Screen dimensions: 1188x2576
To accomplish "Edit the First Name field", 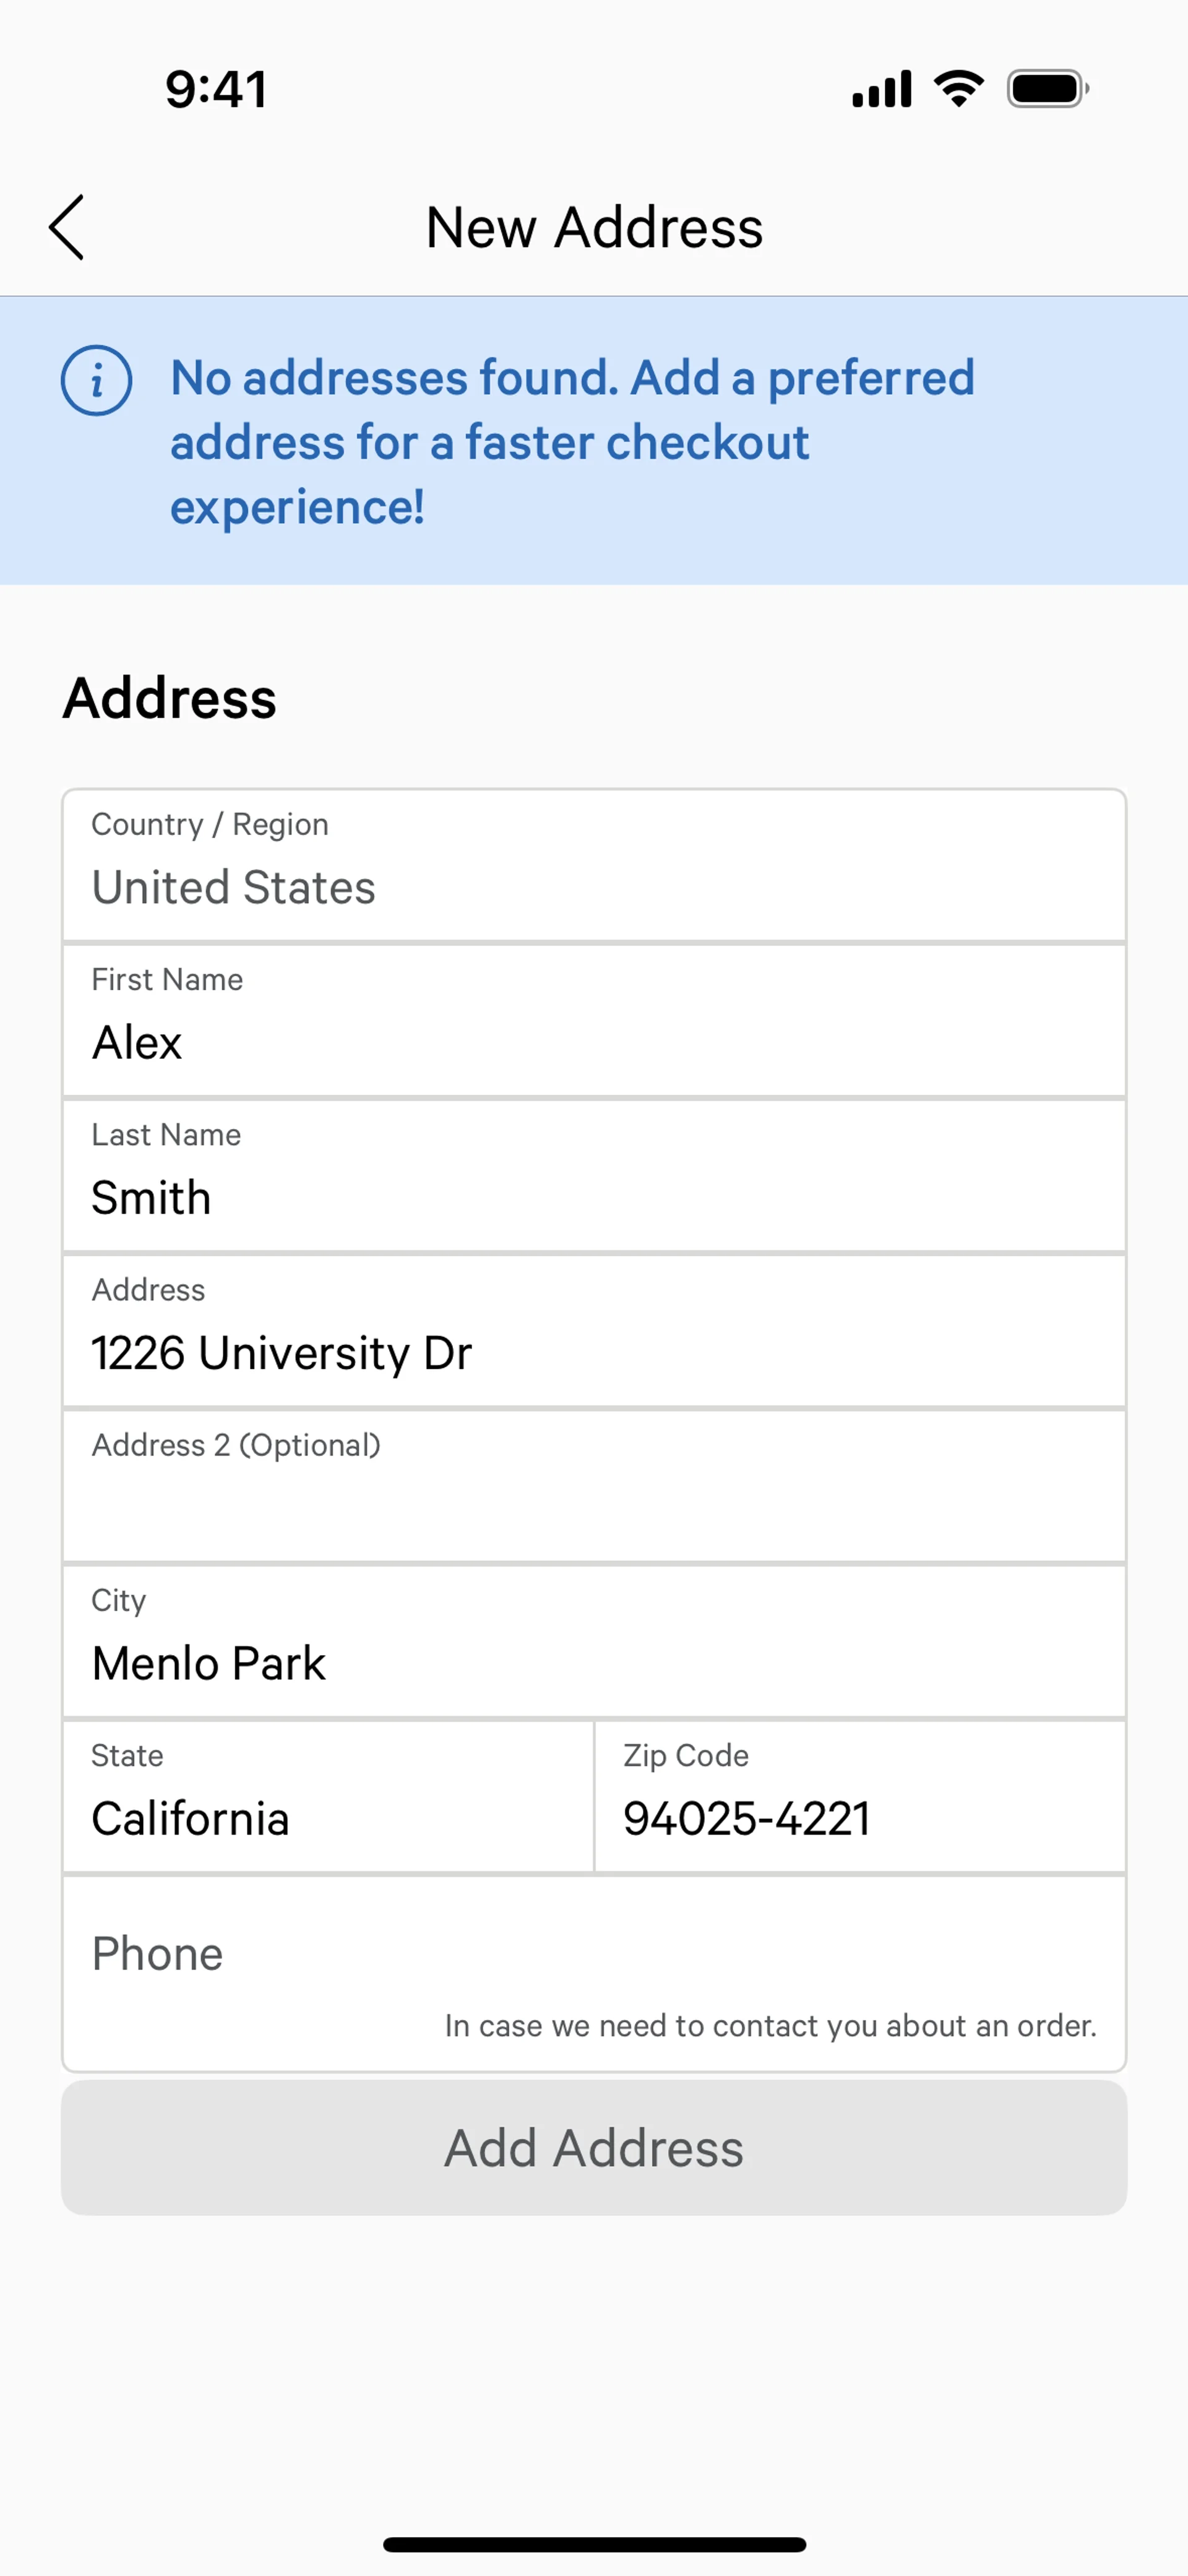I will [x=594, y=1021].
